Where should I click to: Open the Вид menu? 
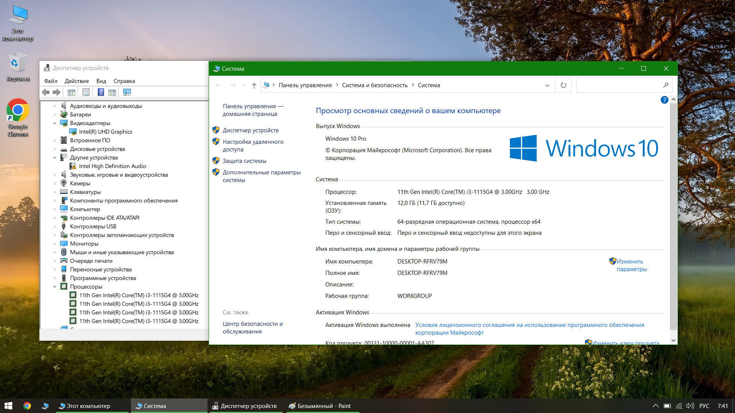click(101, 81)
